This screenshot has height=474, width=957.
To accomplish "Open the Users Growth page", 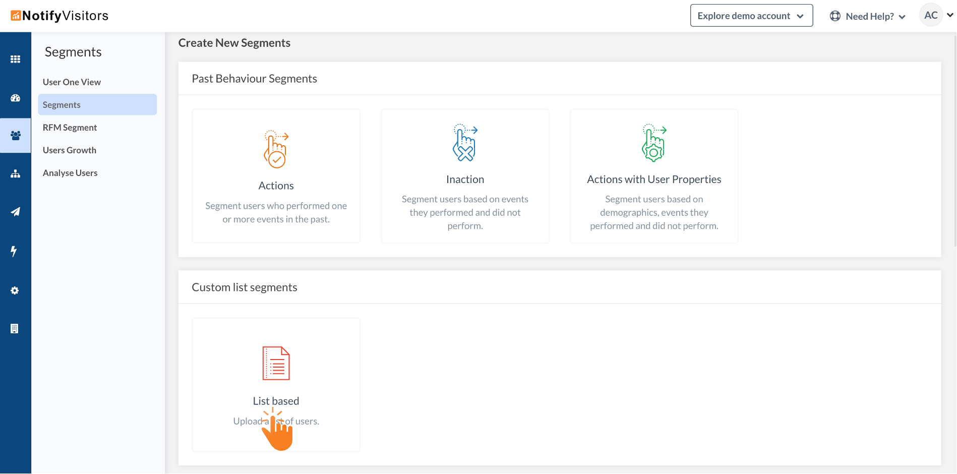I will tap(70, 150).
